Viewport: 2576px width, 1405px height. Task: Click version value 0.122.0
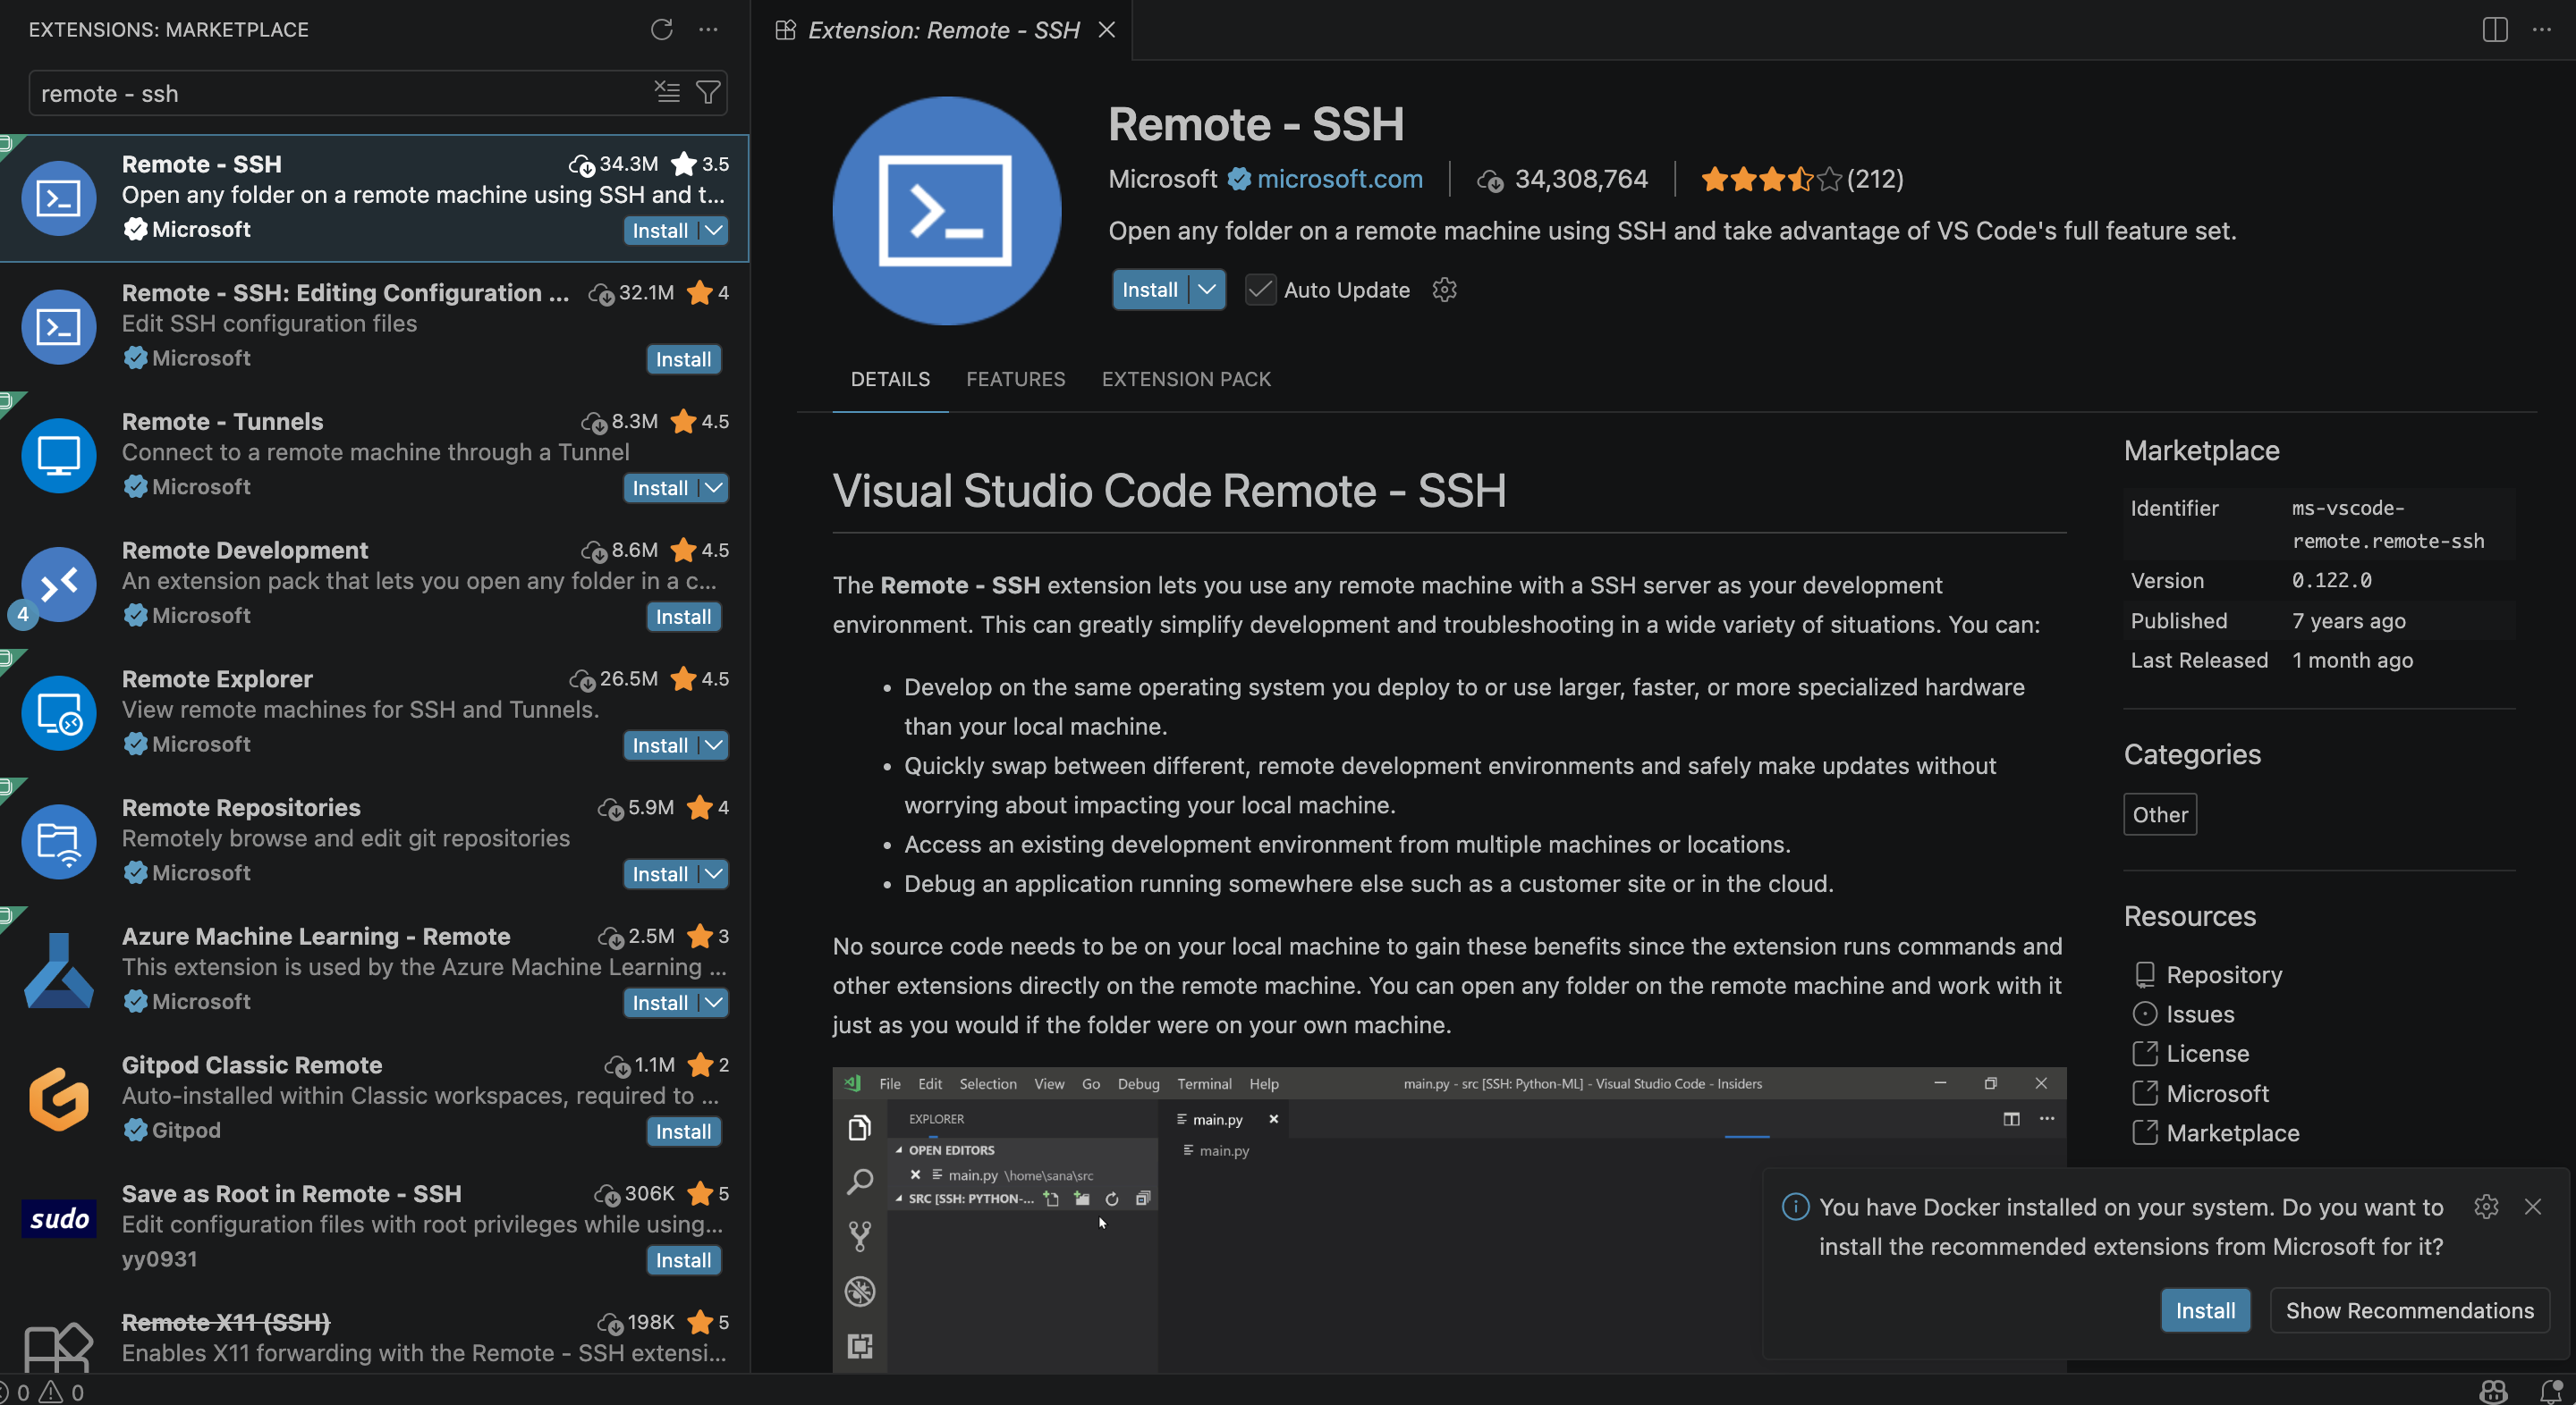coord(2331,581)
